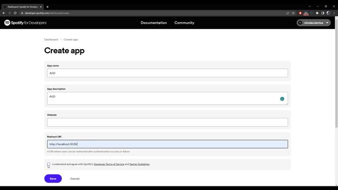Open the Community menu item

(184, 23)
